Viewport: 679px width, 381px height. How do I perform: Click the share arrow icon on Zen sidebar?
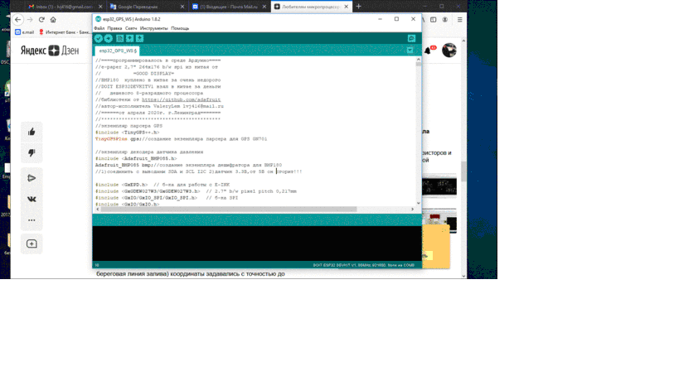pyautogui.click(x=32, y=178)
